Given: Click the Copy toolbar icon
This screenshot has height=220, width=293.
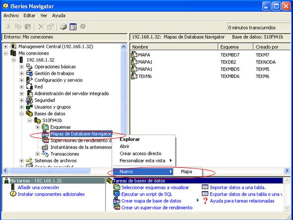Looking at the screenshot, I should click(x=18, y=27).
